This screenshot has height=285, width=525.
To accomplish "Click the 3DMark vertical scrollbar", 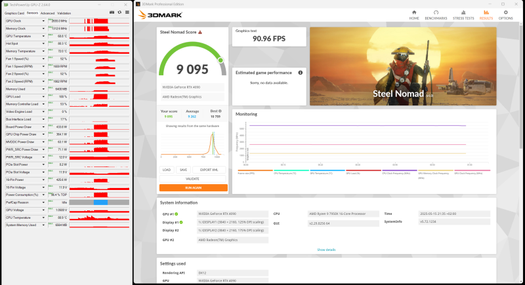I will pyautogui.click(x=522, y=87).
